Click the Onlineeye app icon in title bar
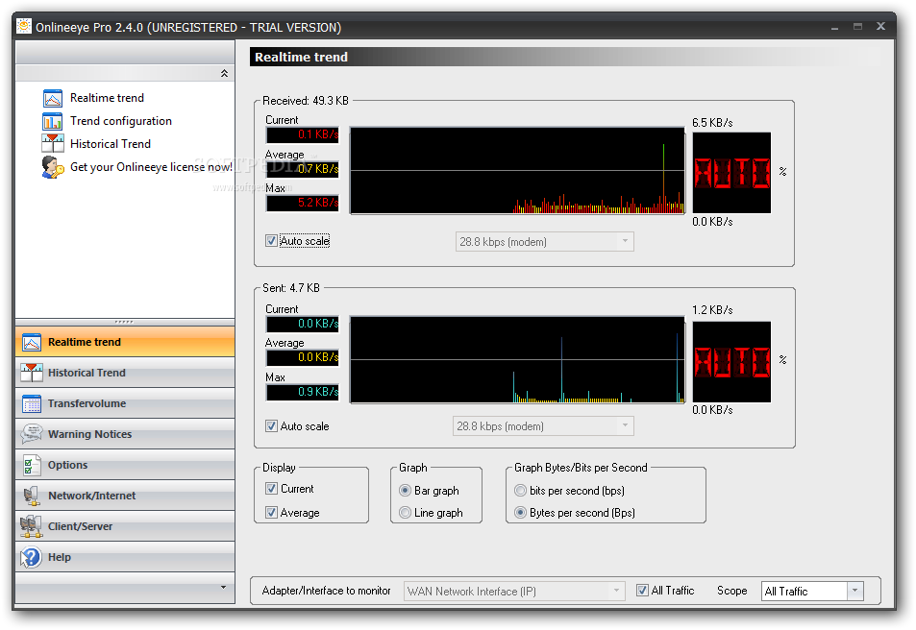Image resolution: width=916 pixels, height=630 pixels. (24, 26)
